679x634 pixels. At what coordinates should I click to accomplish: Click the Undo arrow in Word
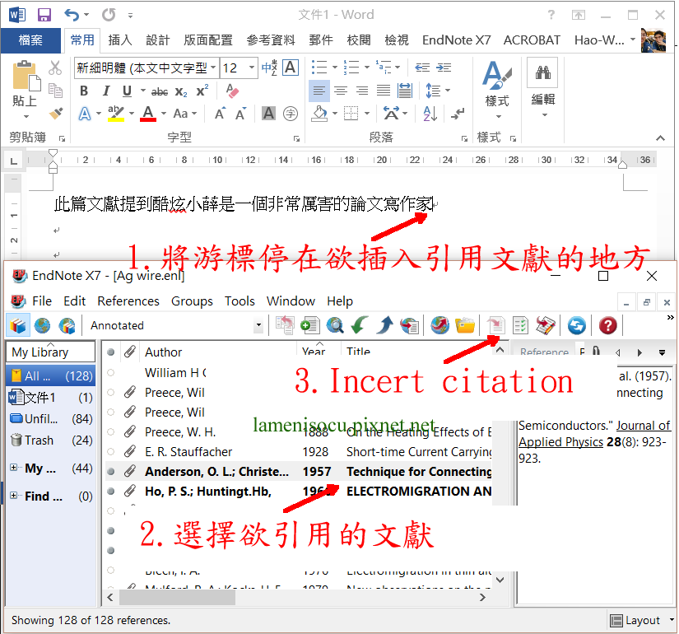(72, 15)
